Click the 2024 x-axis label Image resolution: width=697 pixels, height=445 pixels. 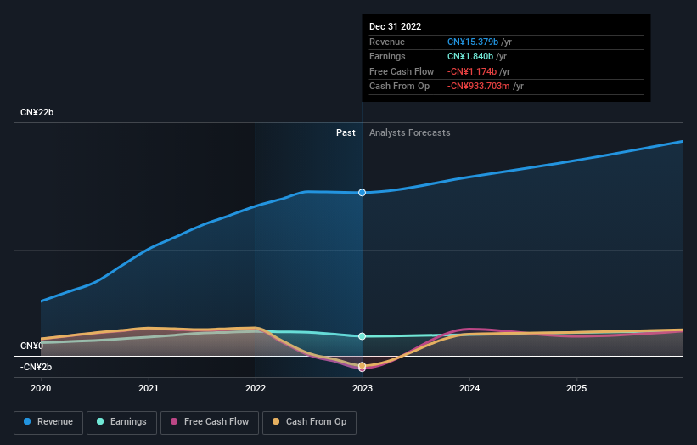tap(469, 389)
